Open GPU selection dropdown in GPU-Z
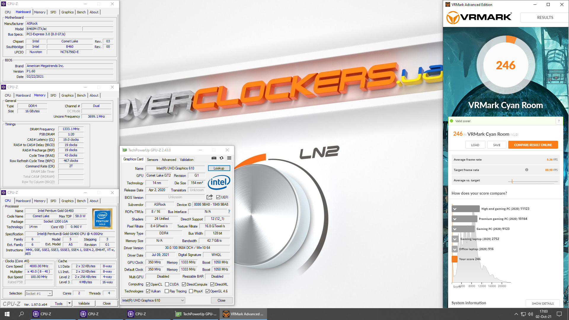 click(x=153, y=300)
